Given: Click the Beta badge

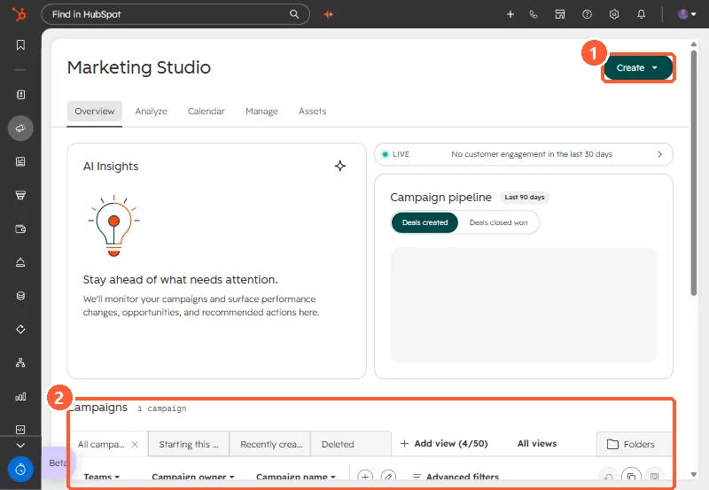Looking at the screenshot, I should 58,463.
